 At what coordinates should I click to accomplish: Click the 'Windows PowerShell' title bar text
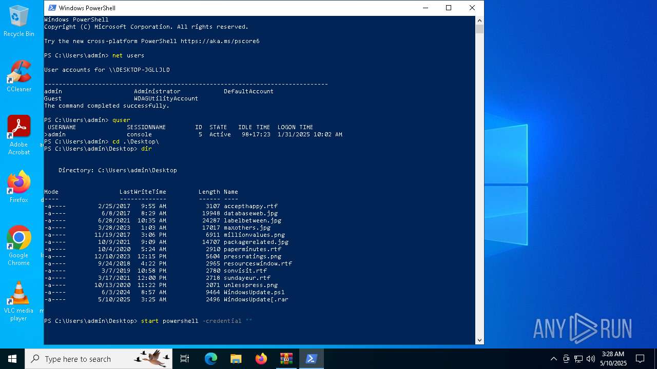[x=87, y=8]
